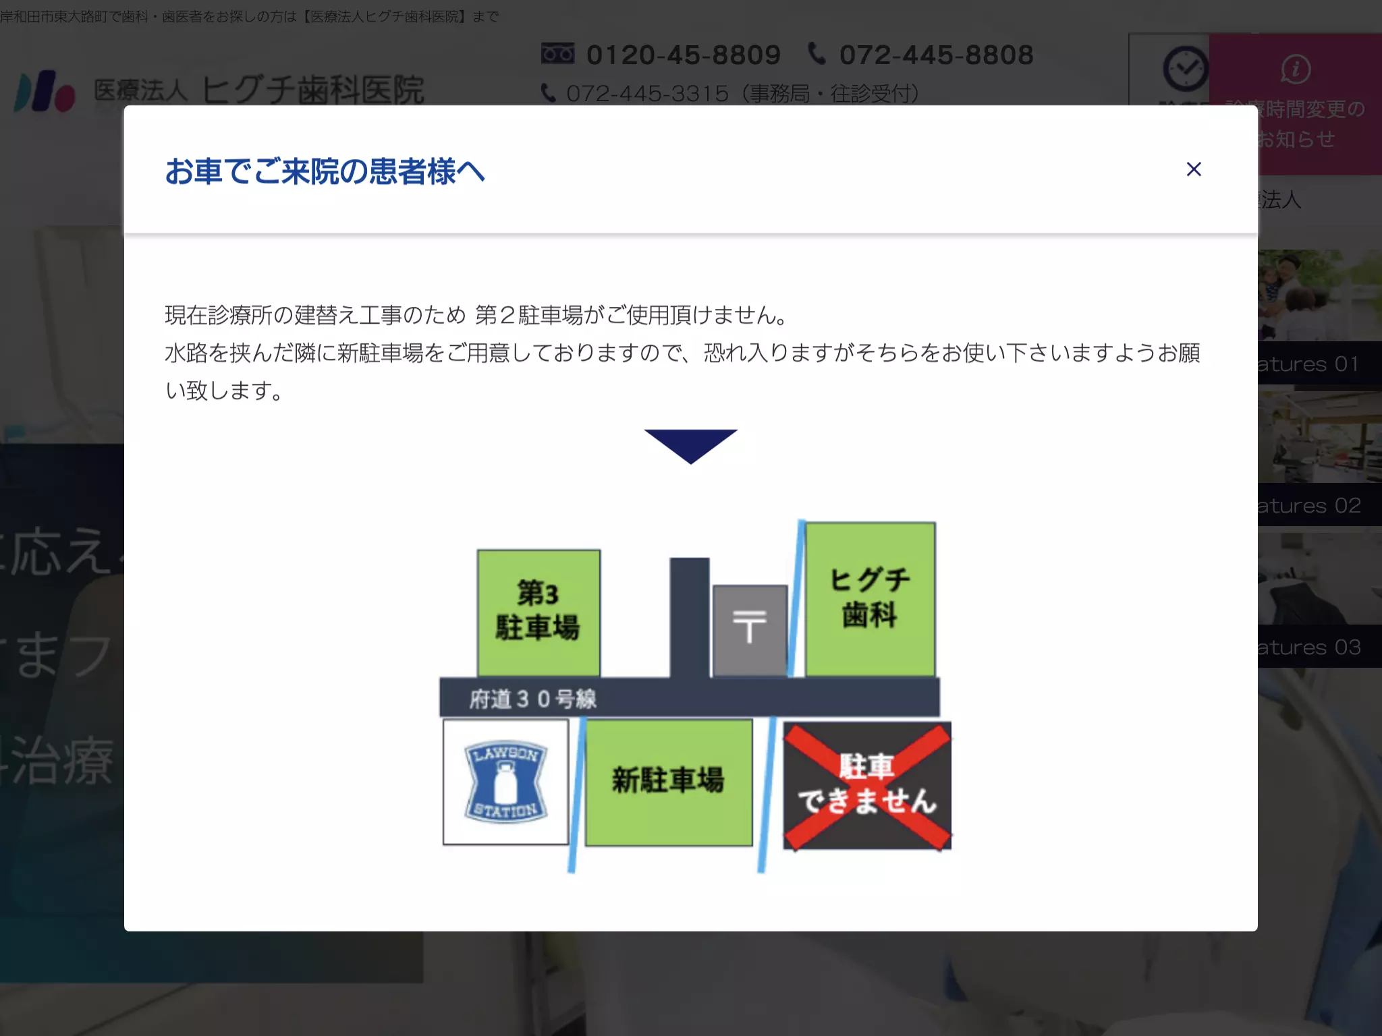
Task: Click the dark blue down arrow
Action: (x=690, y=446)
